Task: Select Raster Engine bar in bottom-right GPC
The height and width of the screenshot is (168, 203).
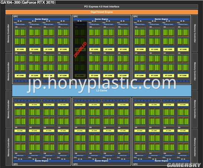Action: point(162,161)
